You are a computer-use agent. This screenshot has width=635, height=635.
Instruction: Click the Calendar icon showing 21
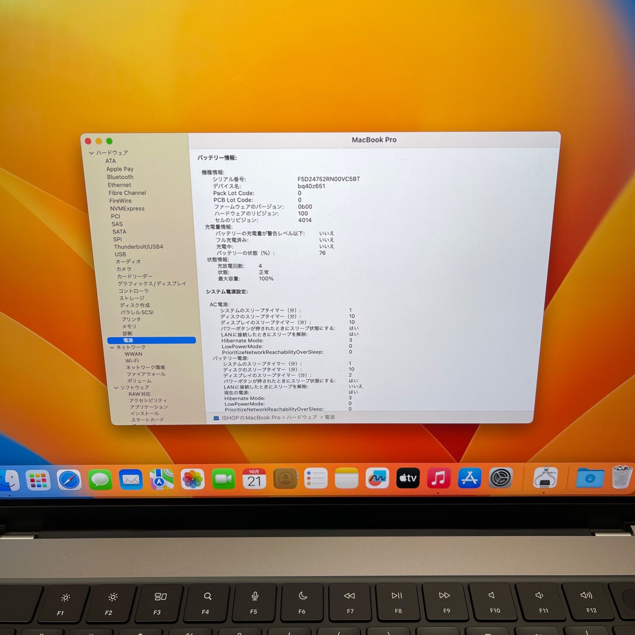(254, 479)
